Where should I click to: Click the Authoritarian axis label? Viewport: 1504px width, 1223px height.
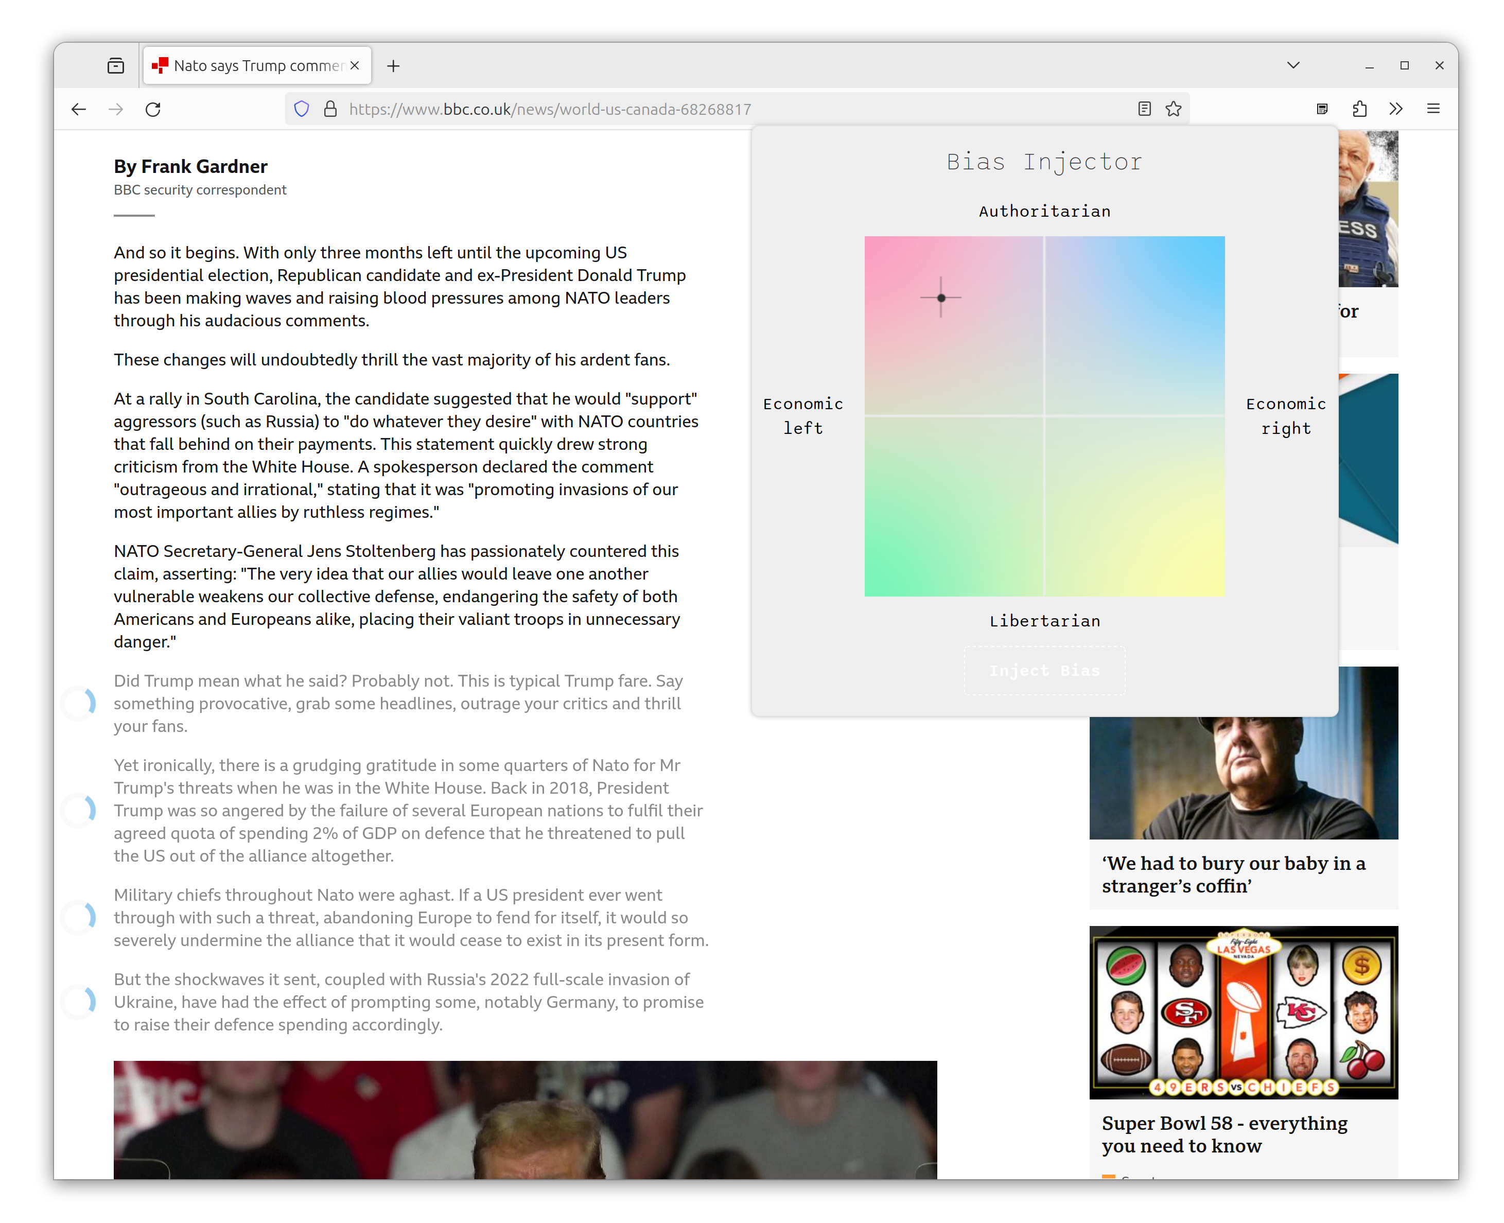coord(1044,212)
